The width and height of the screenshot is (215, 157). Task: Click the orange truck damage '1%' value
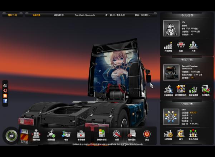click(192, 78)
